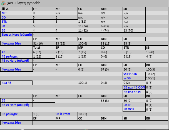Click the player icon beside yyeeahh
The width and height of the screenshot is (169, 130).
(3, 3)
